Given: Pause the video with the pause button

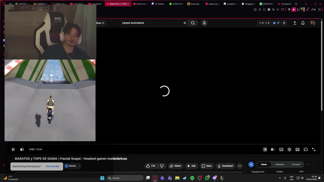Looking at the screenshot, I should coord(13,149).
